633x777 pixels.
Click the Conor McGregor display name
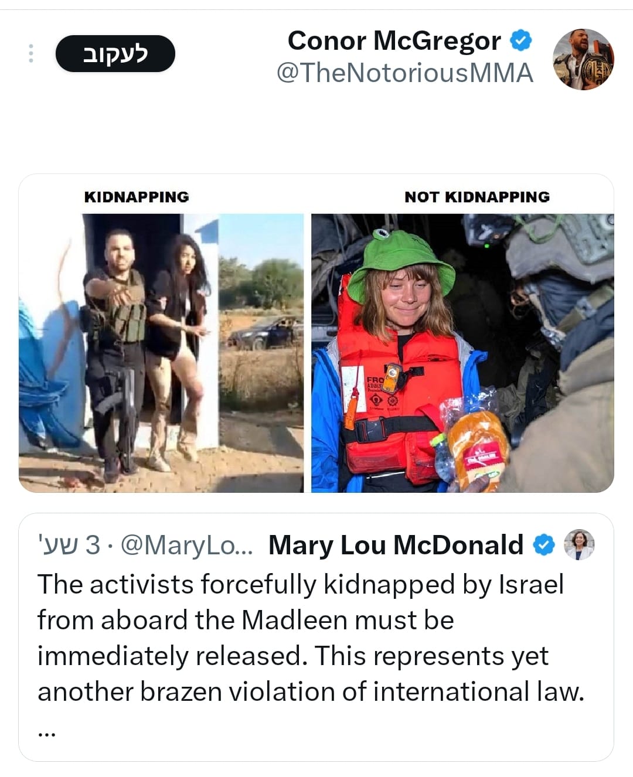[x=394, y=41]
